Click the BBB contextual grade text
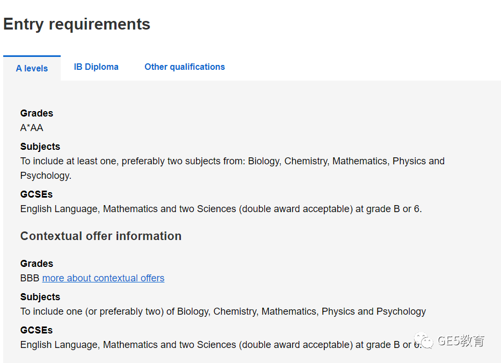Screen dimensions: 501x363 pos(30,278)
